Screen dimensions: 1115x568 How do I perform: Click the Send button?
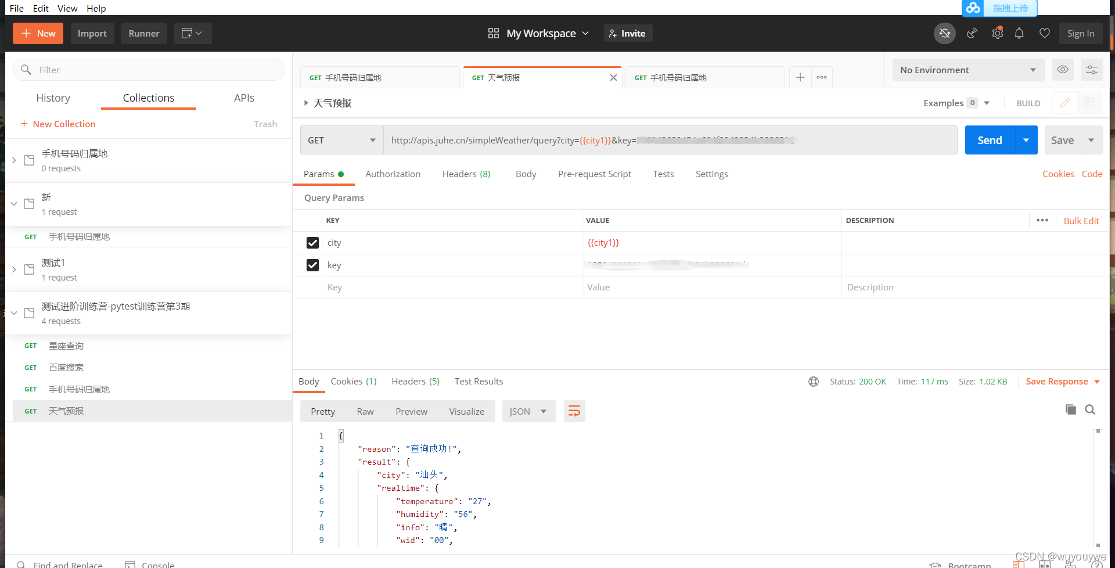[990, 140]
